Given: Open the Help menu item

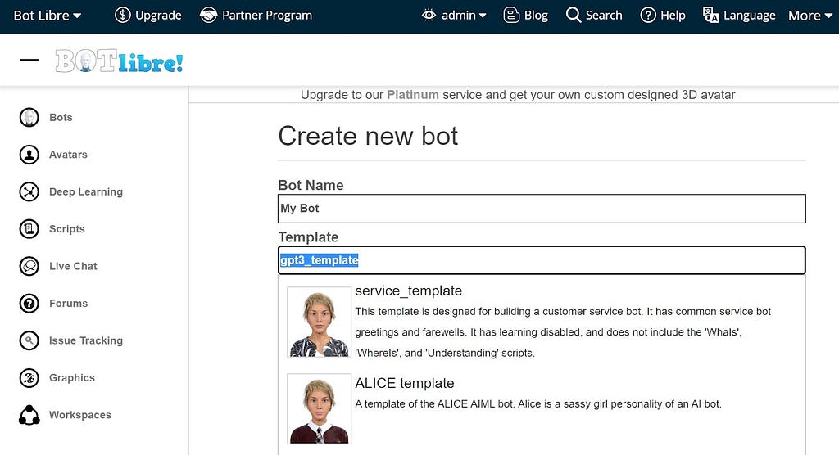Looking at the screenshot, I should (673, 16).
